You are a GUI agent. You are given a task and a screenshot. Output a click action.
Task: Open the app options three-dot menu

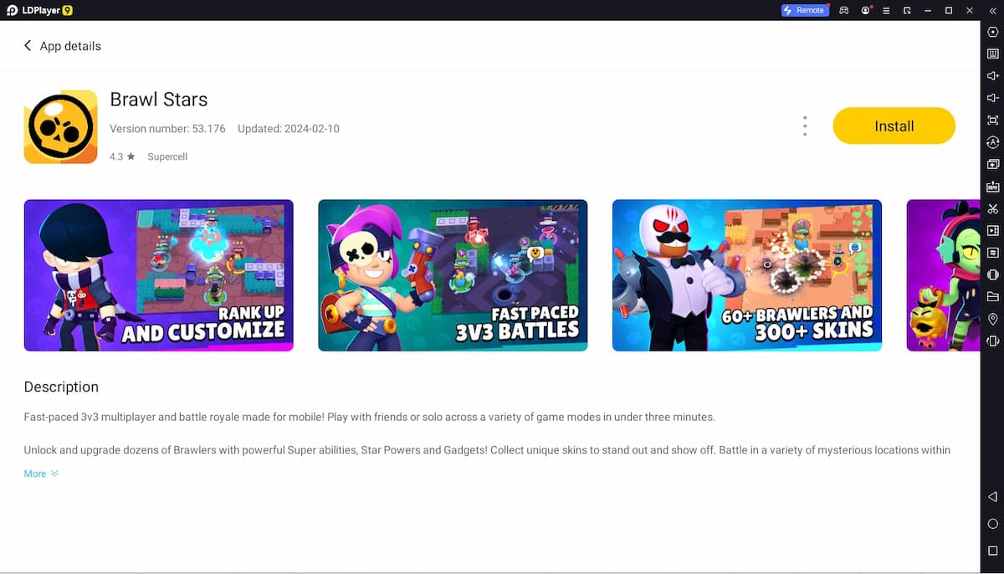click(x=805, y=126)
